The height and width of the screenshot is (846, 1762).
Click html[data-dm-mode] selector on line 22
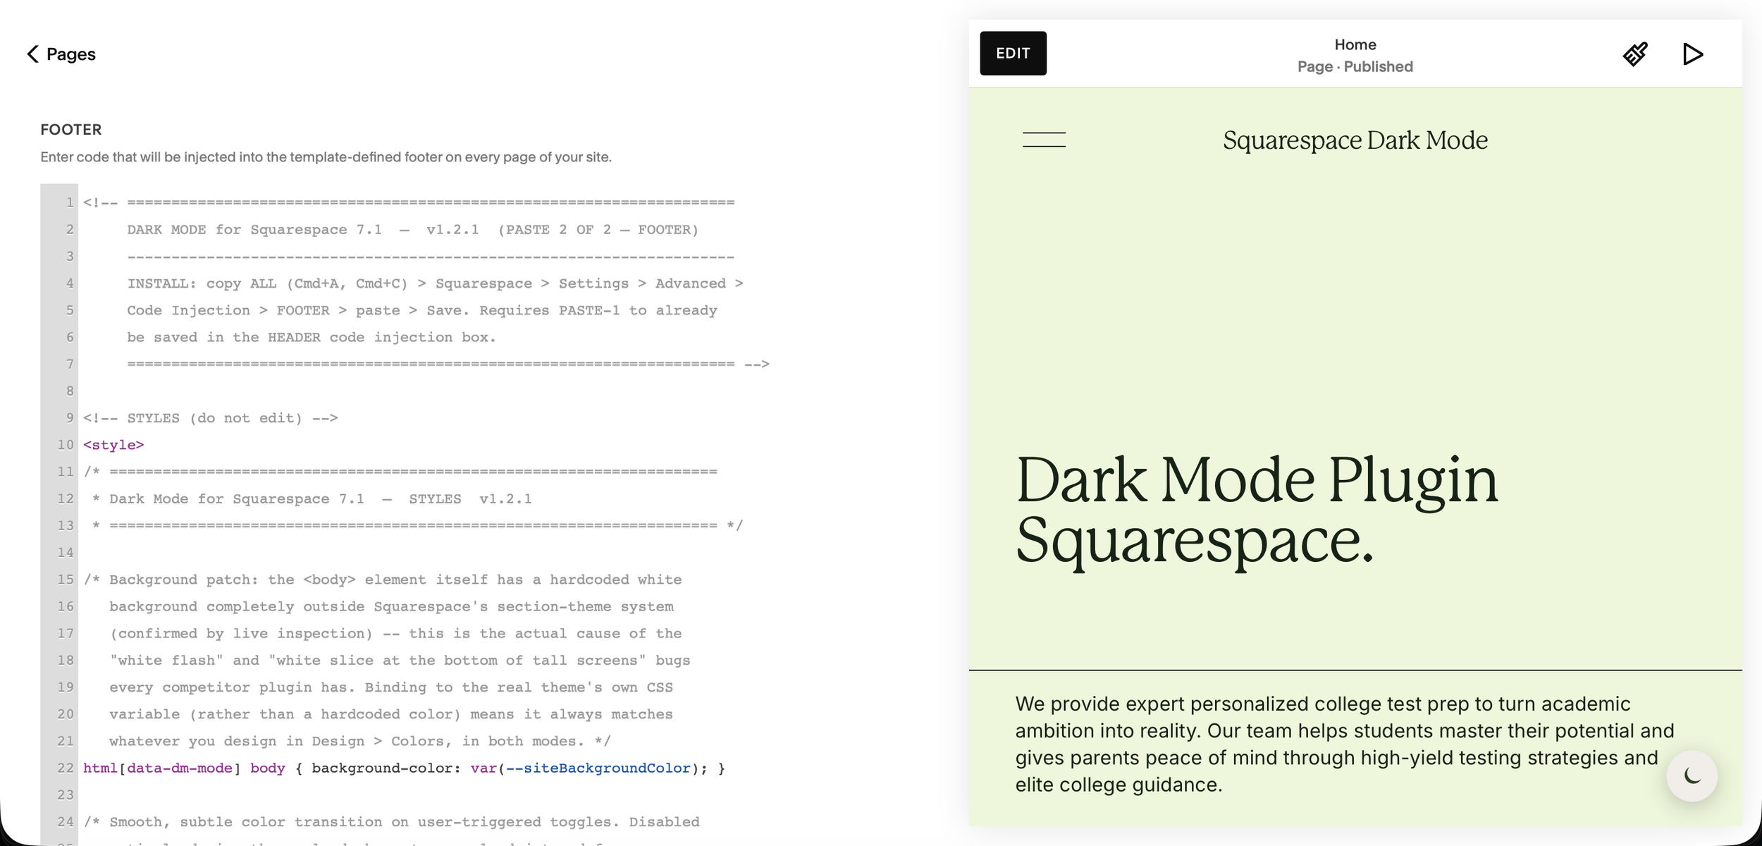click(x=162, y=768)
